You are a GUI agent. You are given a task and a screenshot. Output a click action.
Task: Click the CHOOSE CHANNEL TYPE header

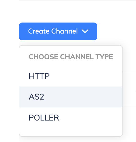click(71, 57)
